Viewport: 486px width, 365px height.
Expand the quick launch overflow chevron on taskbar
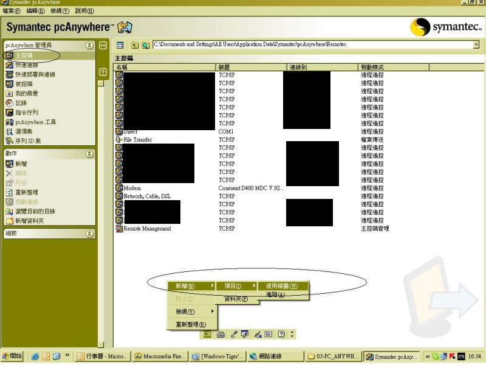coord(67,355)
